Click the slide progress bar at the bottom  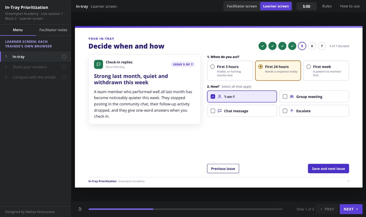pyautogui.click(x=185, y=209)
